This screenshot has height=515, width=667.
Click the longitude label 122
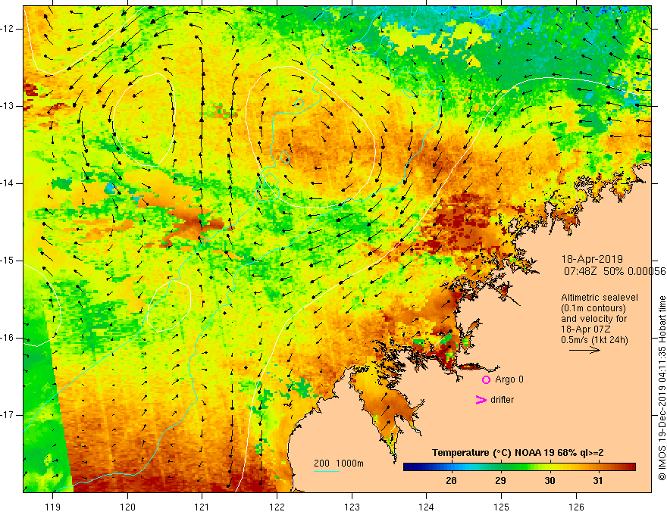click(x=277, y=507)
